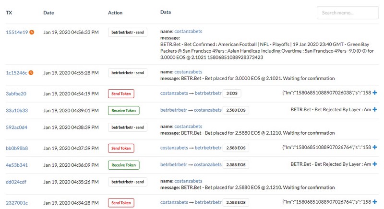Expand memo of 3abfbe20 with plus icon

[x=375, y=93]
